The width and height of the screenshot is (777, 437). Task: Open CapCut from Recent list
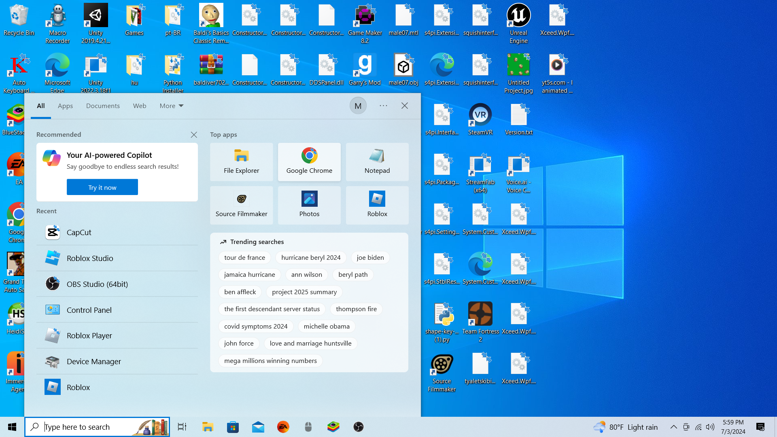pos(79,232)
